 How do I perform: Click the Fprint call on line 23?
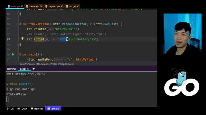click(39, 39)
